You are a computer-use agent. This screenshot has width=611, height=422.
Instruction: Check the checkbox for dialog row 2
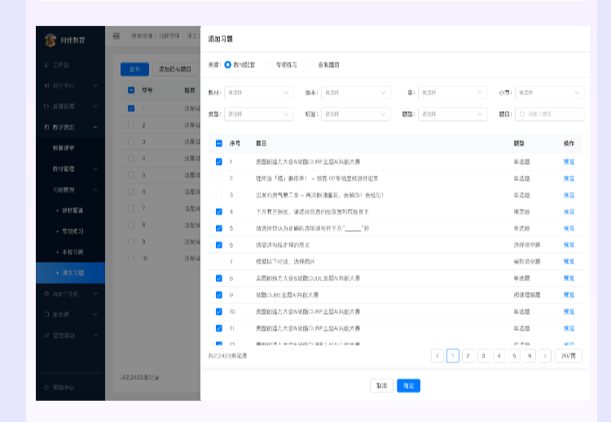[x=218, y=178]
